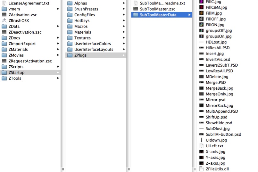Click the ZRequestActivation.zsc file icon
Image resolution: width=258 pixels, height=172 pixels.
click(x=4, y=61)
